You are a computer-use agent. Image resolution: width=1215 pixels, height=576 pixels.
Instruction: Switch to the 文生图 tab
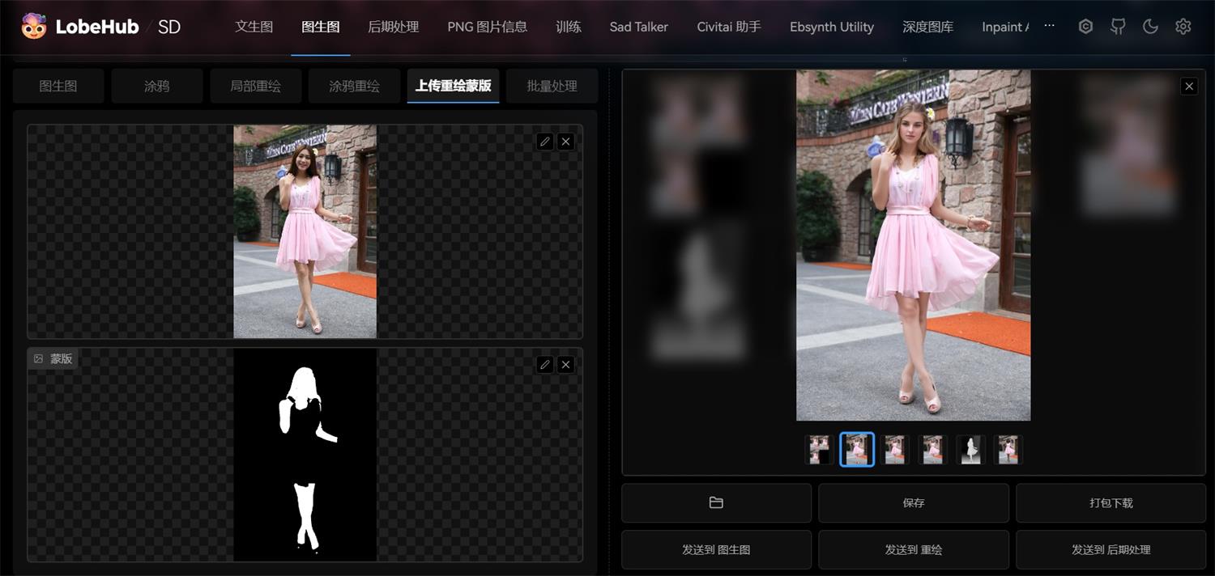[x=254, y=27]
